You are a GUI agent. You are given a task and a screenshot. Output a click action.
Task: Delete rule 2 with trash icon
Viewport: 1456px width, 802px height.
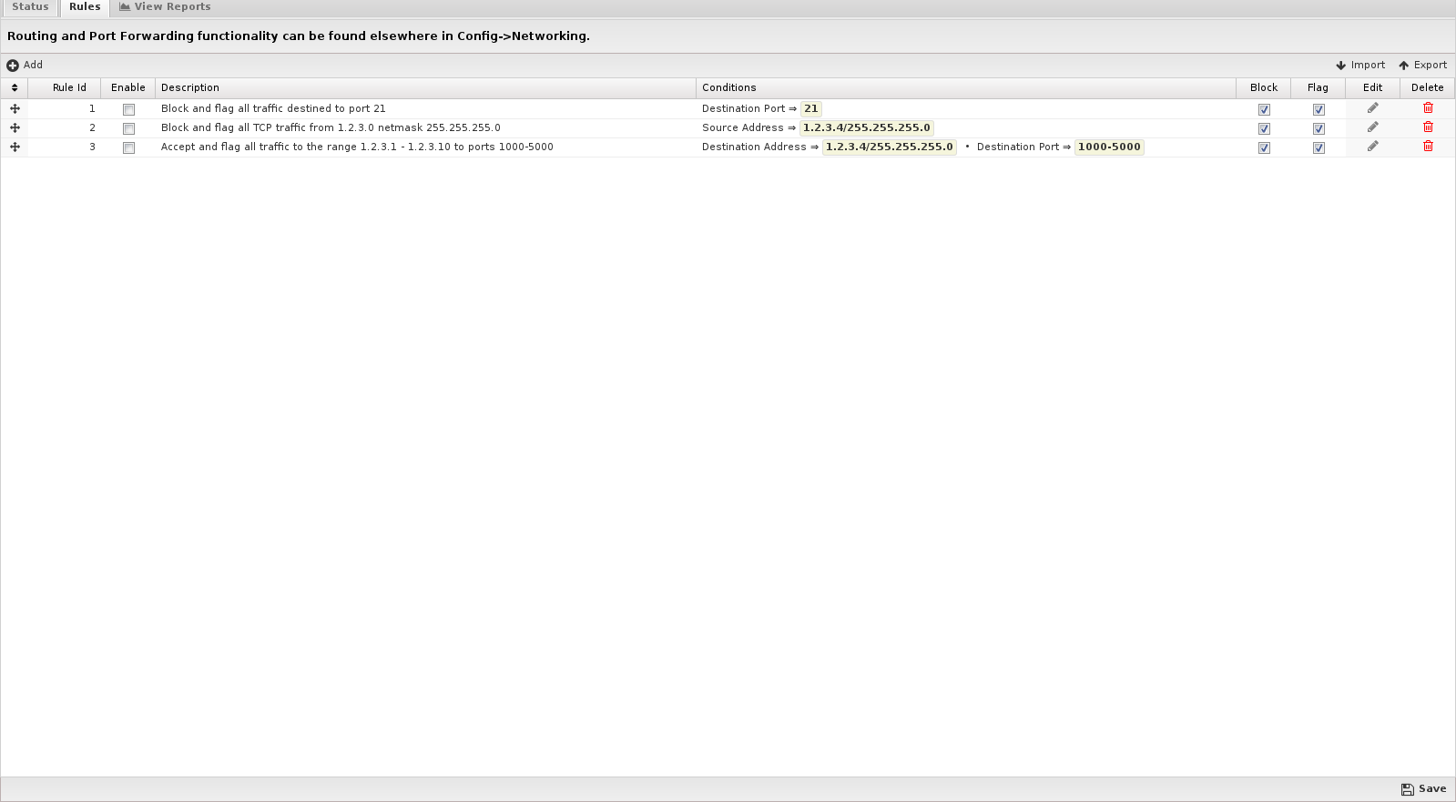click(x=1428, y=127)
